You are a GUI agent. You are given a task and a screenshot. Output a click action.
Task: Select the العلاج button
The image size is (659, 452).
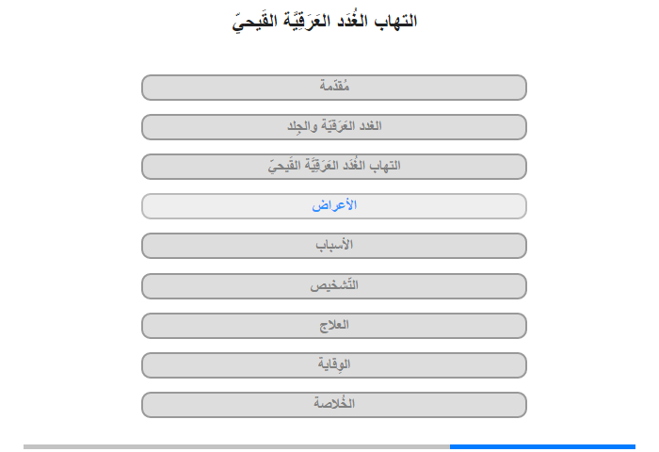tap(334, 326)
